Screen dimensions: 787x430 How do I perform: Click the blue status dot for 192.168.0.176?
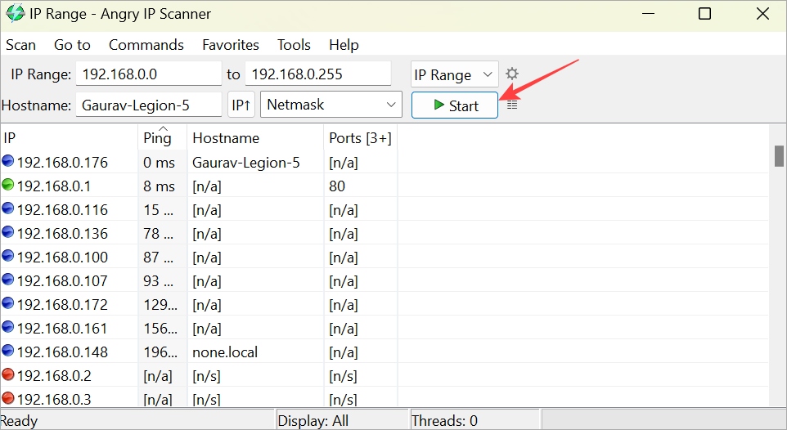8,161
